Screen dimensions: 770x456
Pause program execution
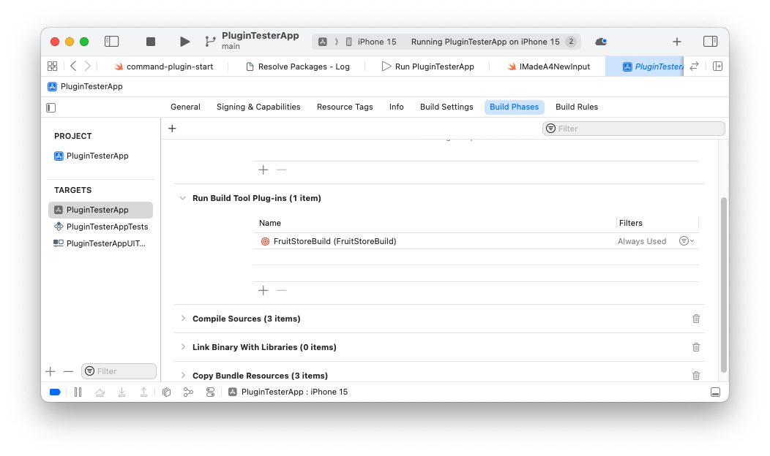(78, 392)
